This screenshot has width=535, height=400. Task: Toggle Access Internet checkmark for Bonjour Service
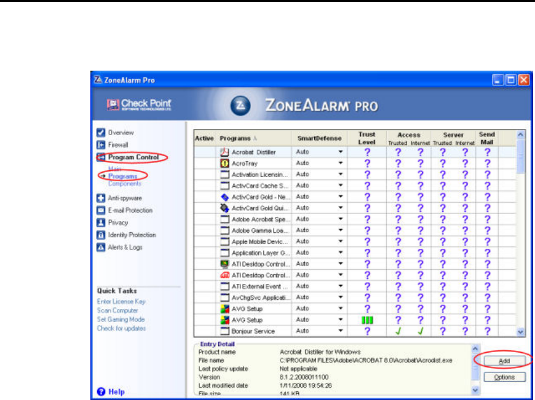click(x=421, y=331)
